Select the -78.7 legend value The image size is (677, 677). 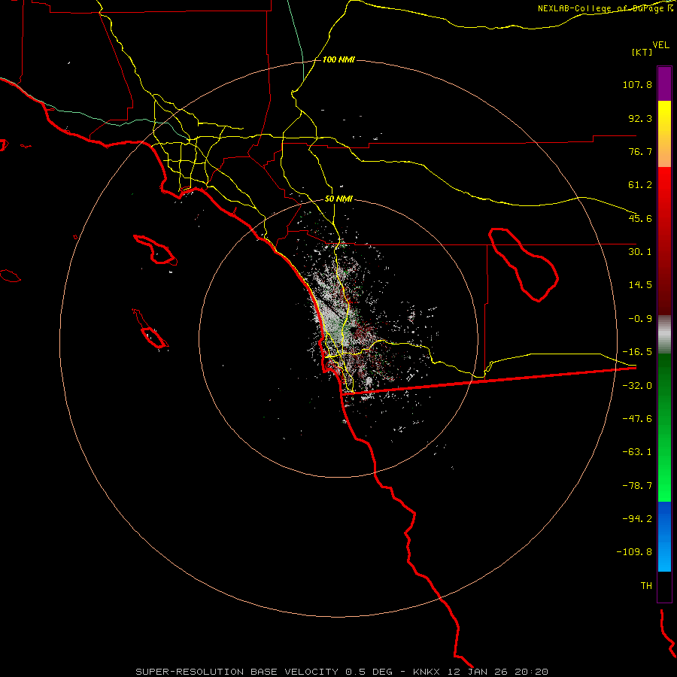(637, 486)
